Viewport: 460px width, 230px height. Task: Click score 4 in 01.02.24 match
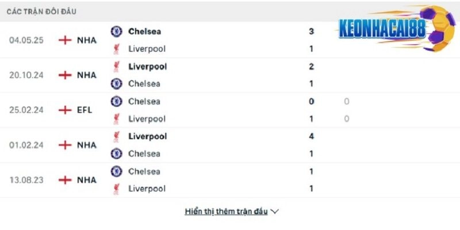[311, 136]
